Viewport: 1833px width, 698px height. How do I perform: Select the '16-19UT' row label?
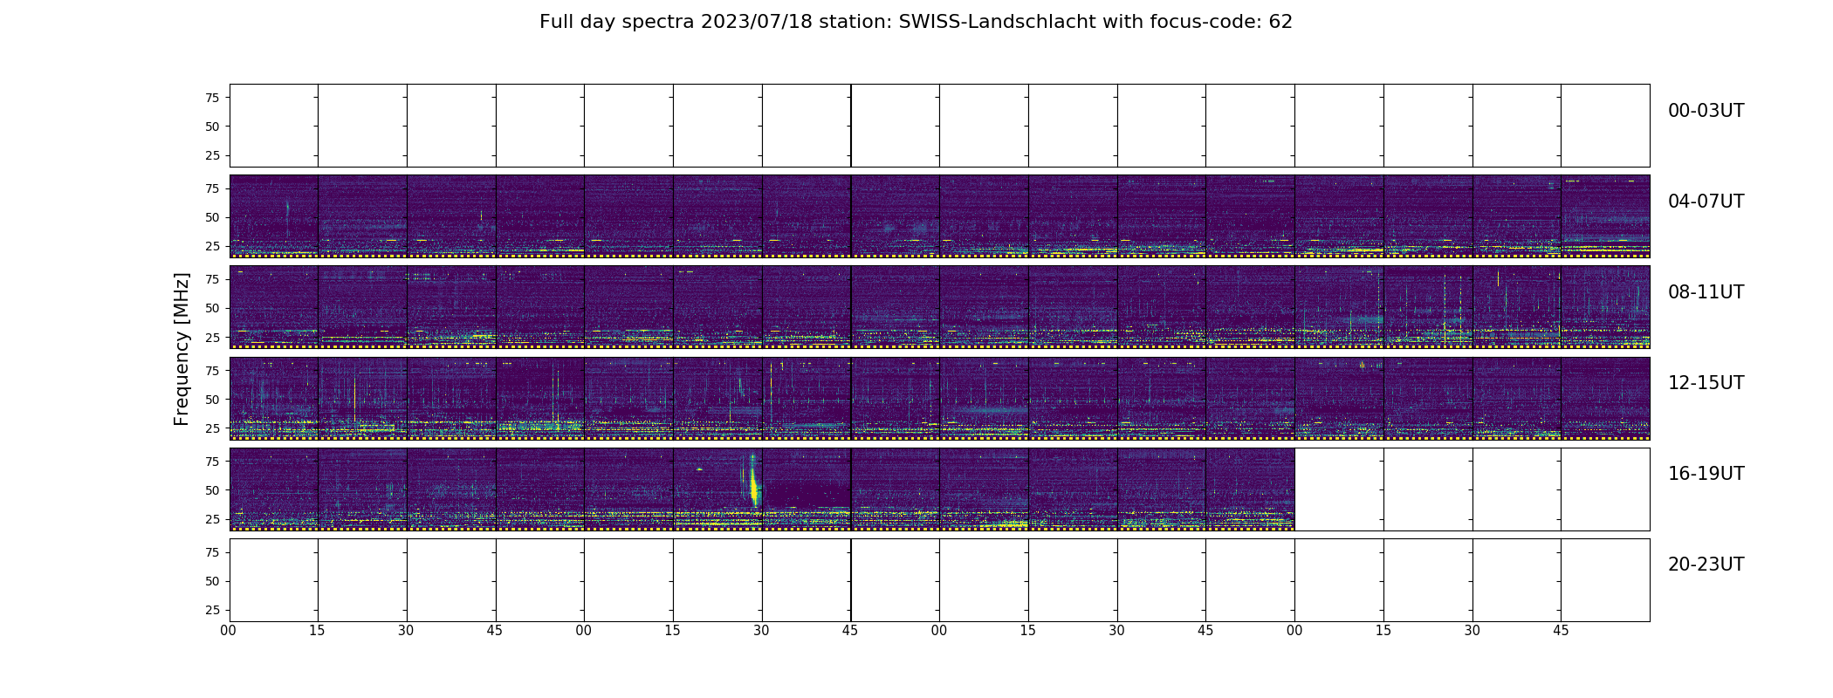(x=1706, y=474)
